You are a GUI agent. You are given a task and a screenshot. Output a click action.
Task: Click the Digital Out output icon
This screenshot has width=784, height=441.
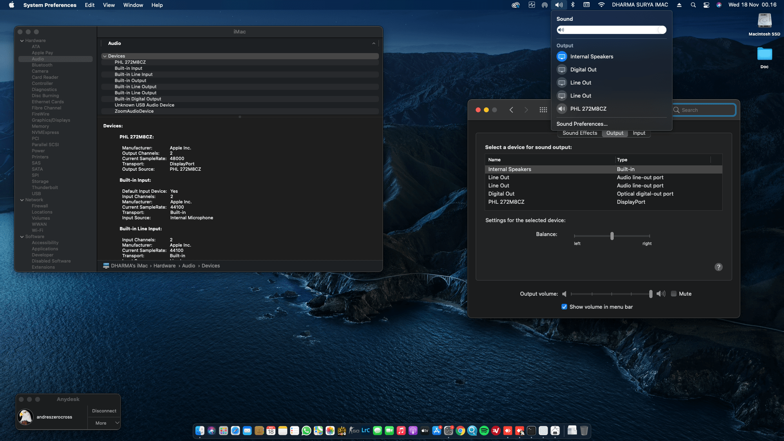pyautogui.click(x=562, y=70)
